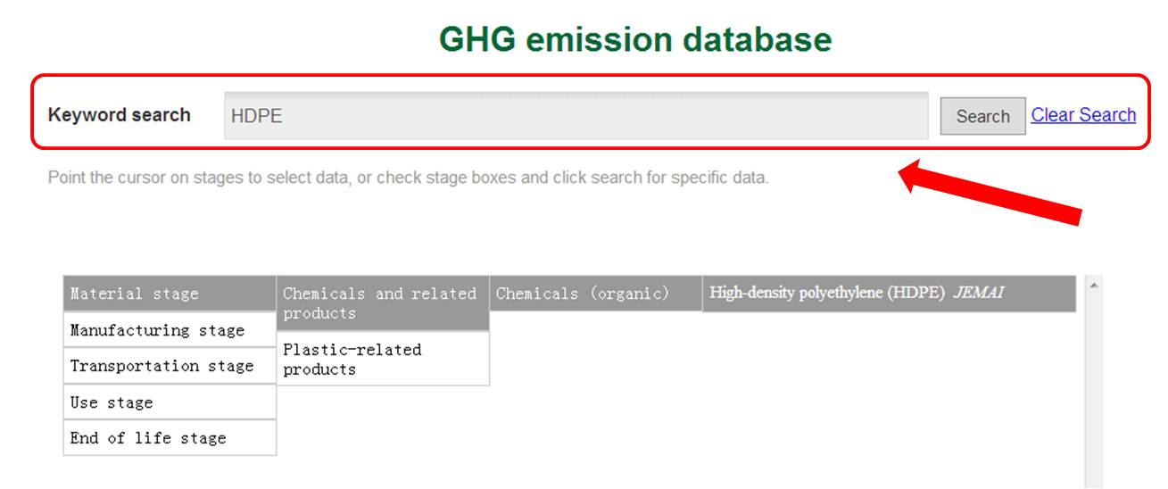Click the italic JEMAI source label

click(978, 293)
